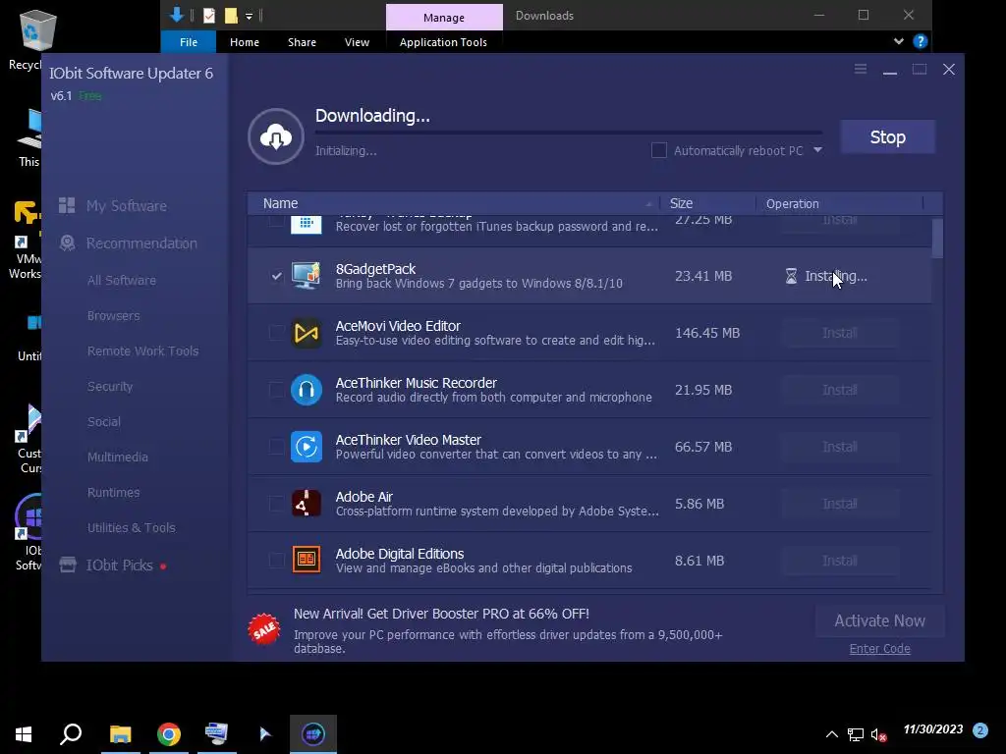This screenshot has height=754, width=1006.
Task: Click the software list scrollbar thumb
Action: (x=937, y=238)
